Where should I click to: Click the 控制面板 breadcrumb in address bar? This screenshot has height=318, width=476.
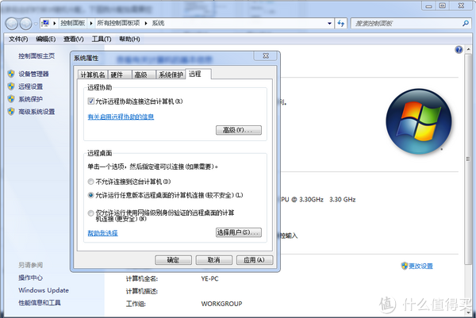point(72,23)
